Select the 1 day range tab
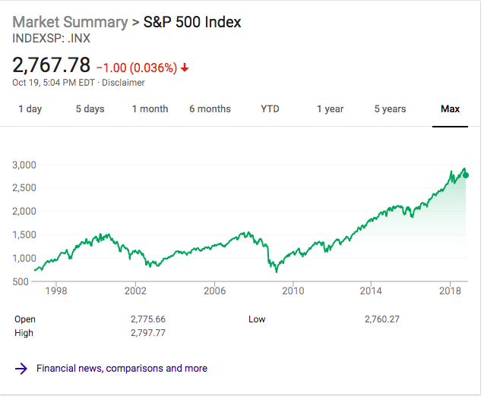The image size is (484, 399). (30, 109)
